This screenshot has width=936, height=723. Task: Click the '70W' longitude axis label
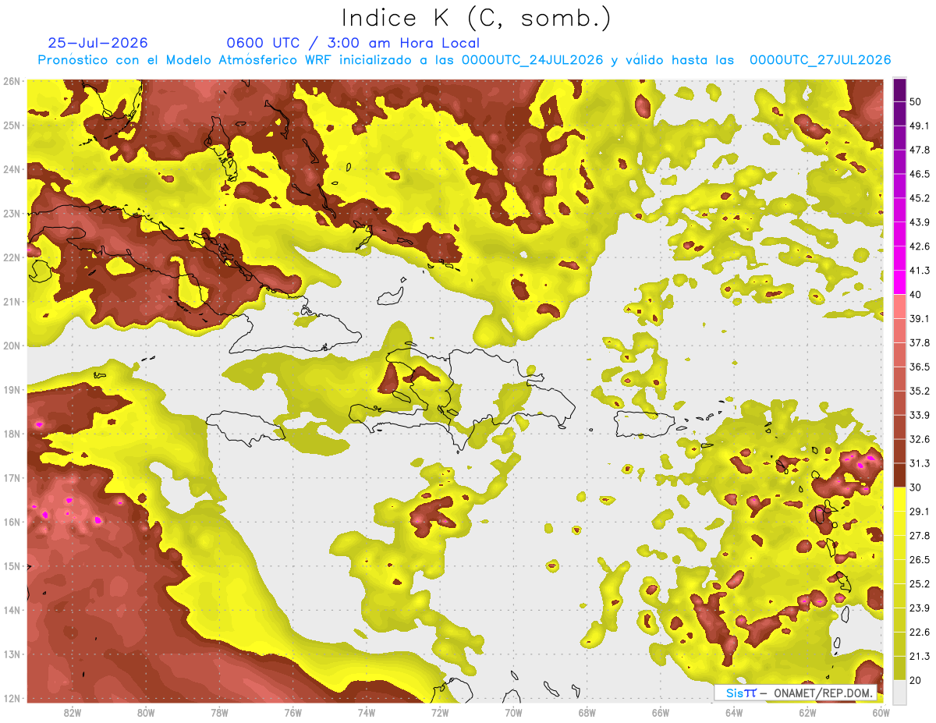tap(513, 713)
